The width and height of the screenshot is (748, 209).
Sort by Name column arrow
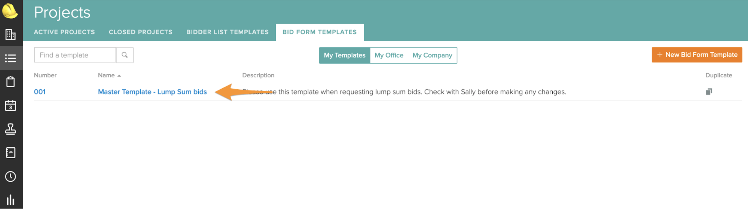tap(119, 76)
